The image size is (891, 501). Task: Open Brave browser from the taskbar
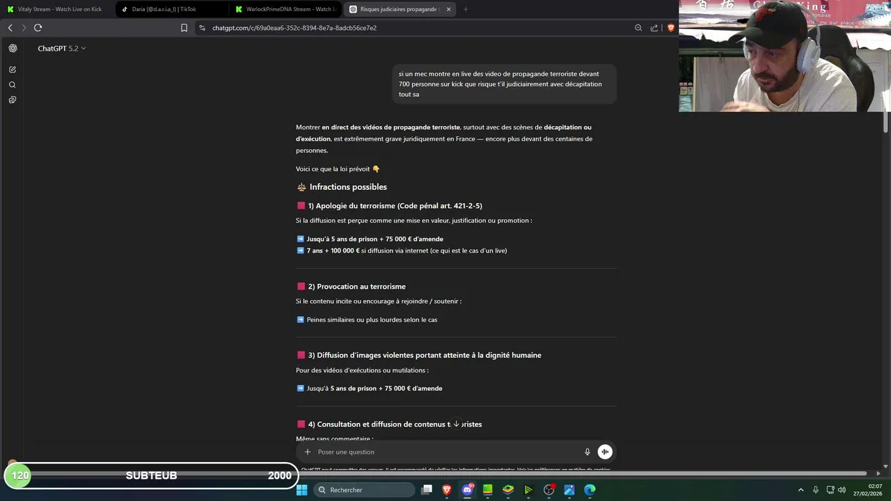point(447,490)
